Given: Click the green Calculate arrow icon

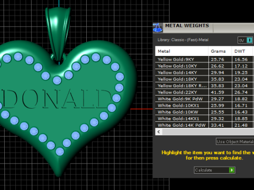Looking at the screenshot, I should coord(232,170).
